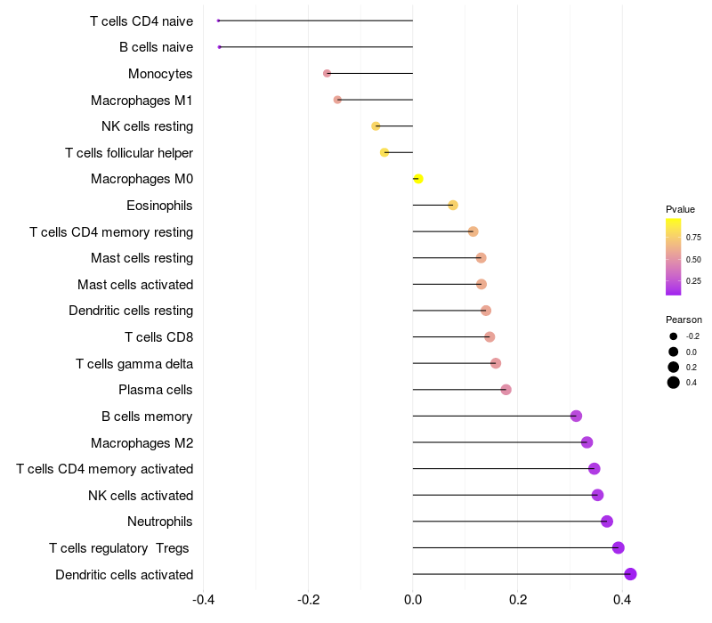This screenshot has width=712, height=623.
Task: Select the yellow Macrophages M0 data point
Action: click(x=418, y=179)
